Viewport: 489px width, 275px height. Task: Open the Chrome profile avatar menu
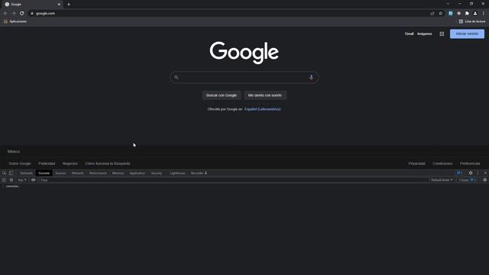pyautogui.click(x=475, y=14)
